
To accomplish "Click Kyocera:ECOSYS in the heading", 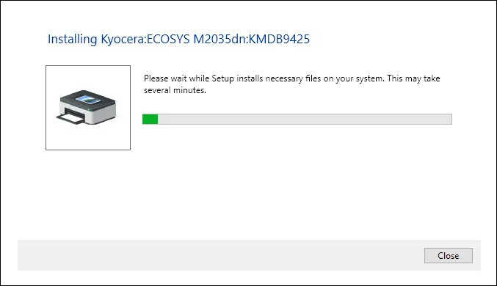I will [145, 39].
